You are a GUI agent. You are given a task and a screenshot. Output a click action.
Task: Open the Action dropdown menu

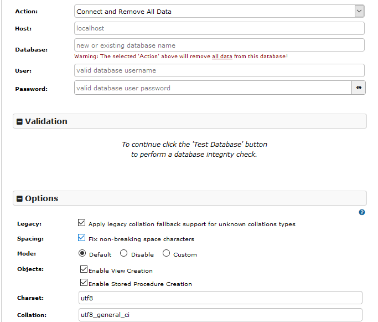[x=219, y=12]
